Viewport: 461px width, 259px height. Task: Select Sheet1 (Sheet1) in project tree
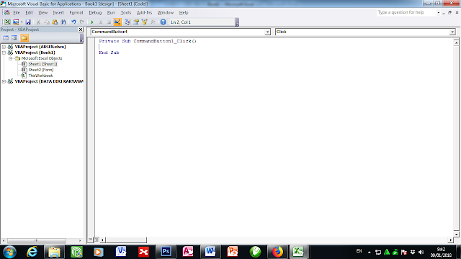(x=42, y=64)
